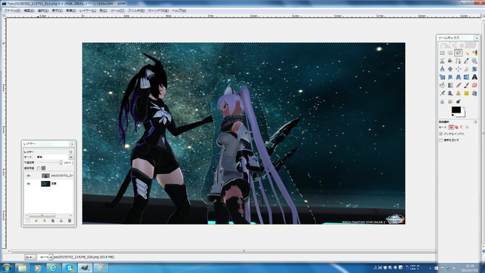Select the Text tool in toolbox
This screenshot has width=485, height=273.
pyautogui.click(x=474, y=77)
